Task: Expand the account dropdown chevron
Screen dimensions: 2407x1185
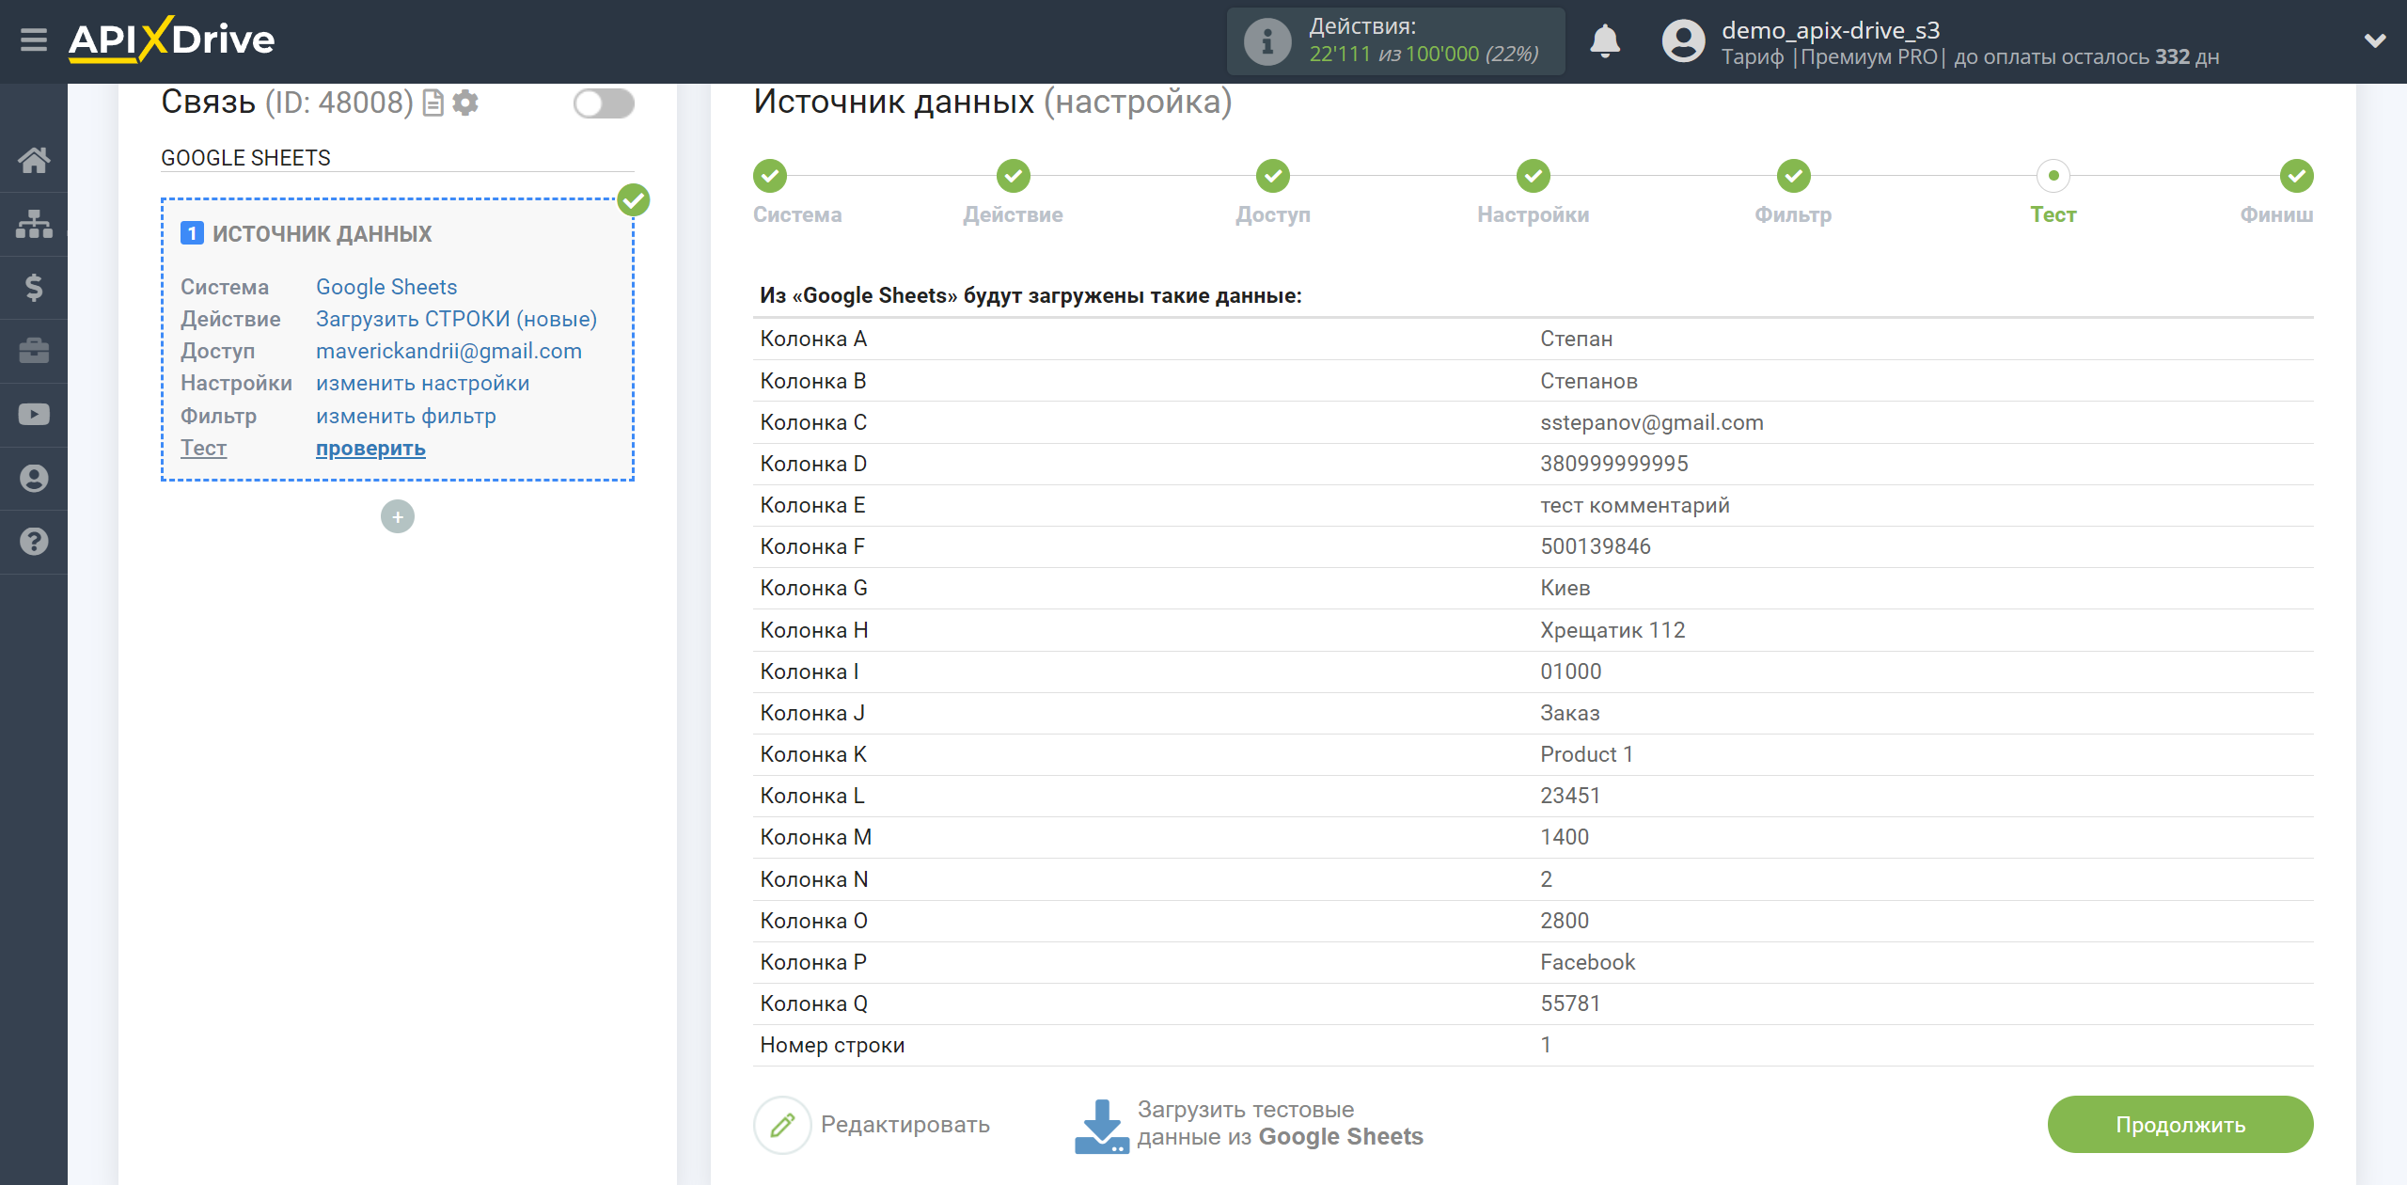Action: point(2375,40)
